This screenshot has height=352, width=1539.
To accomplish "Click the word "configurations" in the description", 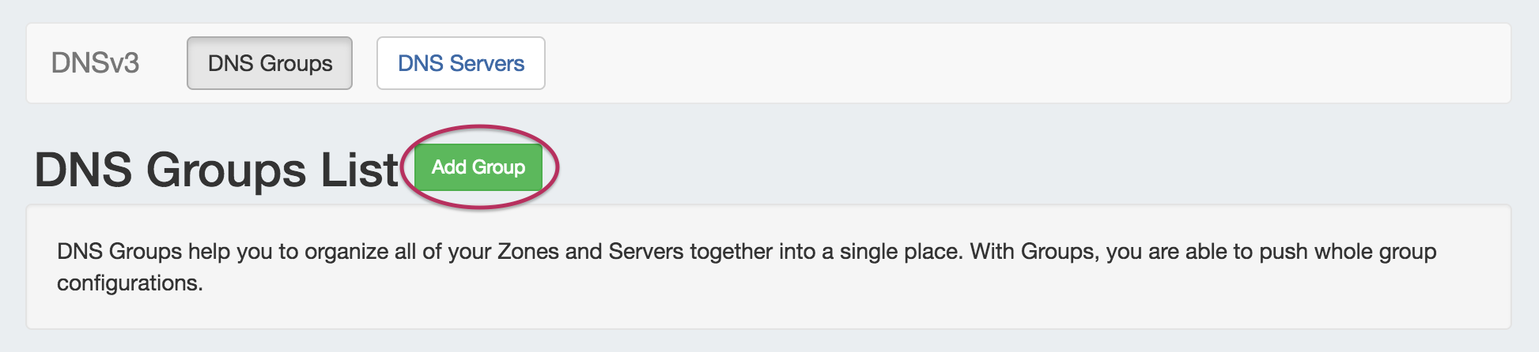I will 129,283.
